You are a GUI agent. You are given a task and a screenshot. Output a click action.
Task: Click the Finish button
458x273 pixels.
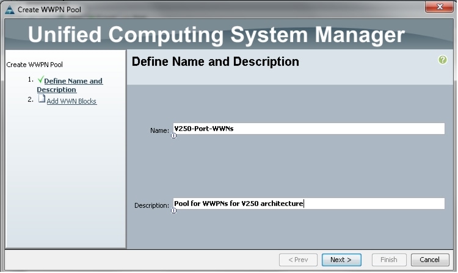[389, 260]
